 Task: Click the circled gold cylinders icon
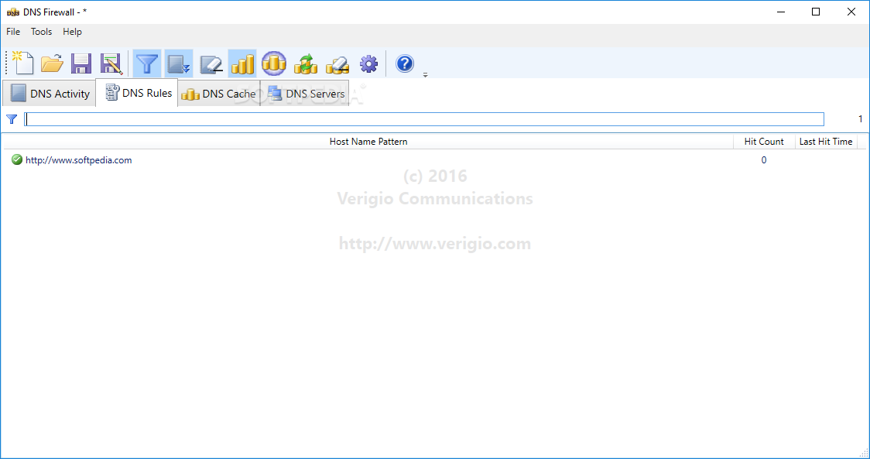tap(273, 63)
